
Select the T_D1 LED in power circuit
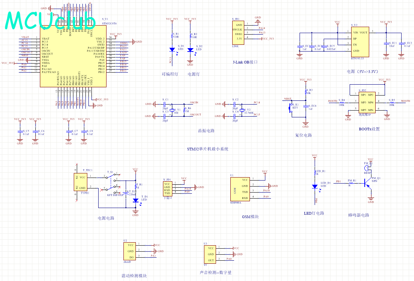pos(135,200)
